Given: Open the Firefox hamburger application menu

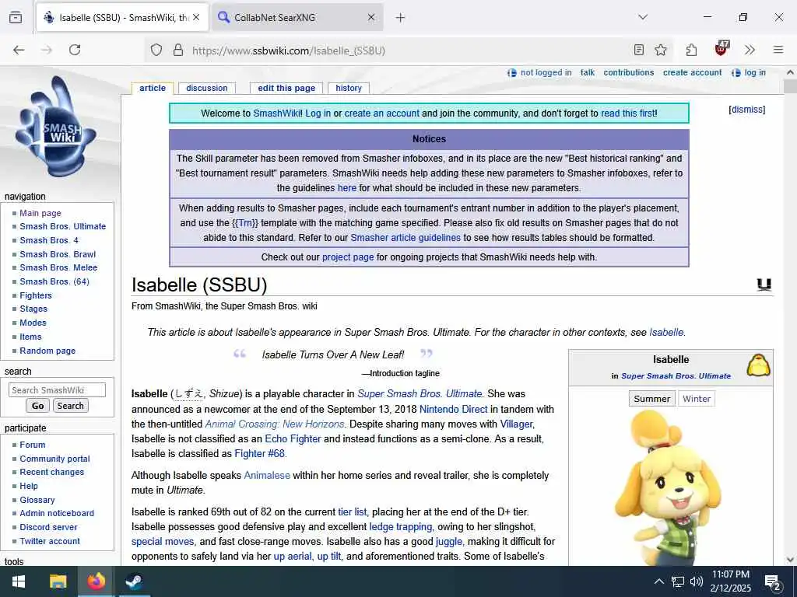Looking at the screenshot, I should pos(778,50).
